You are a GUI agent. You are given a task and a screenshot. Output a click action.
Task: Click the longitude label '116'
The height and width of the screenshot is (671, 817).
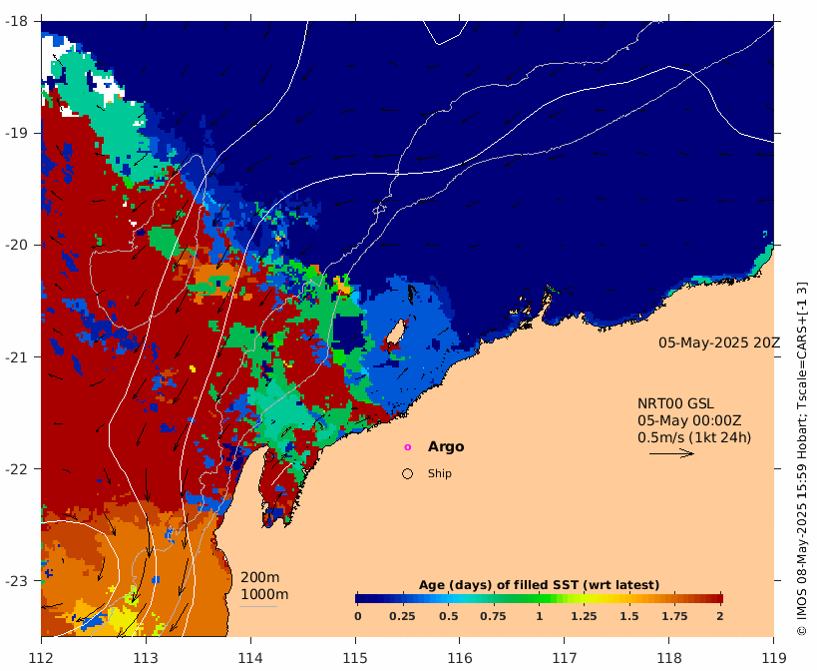[460, 658]
